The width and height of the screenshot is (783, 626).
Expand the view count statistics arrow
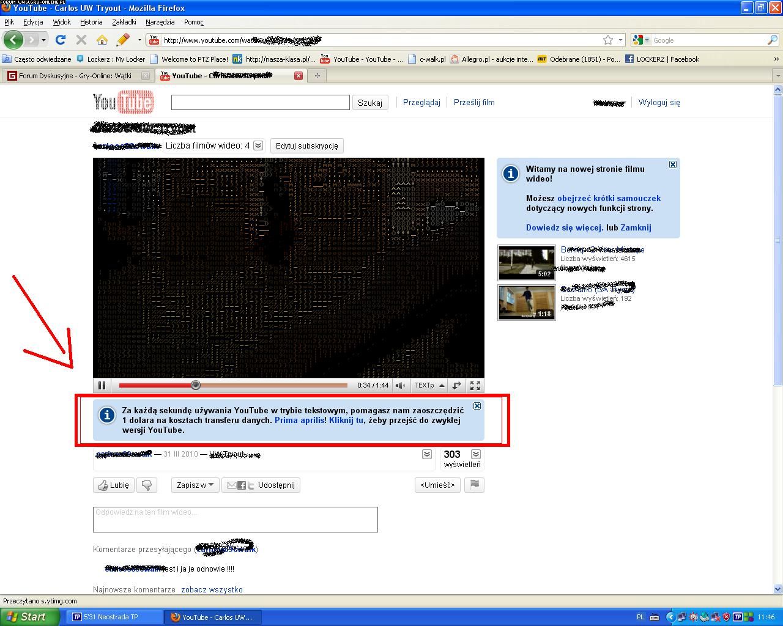pos(476,454)
